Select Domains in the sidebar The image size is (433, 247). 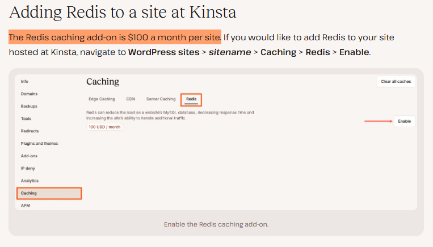(x=30, y=94)
